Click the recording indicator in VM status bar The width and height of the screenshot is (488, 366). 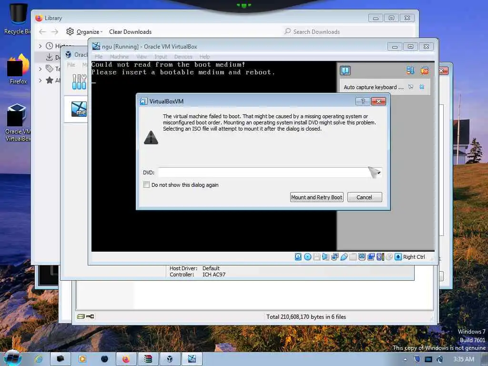(x=371, y=257)
